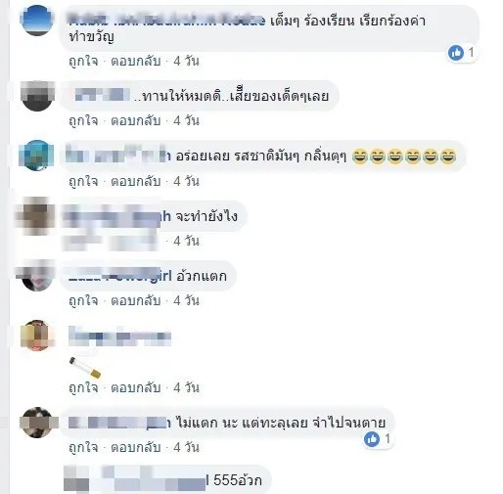Click ตอบกลับ under the อร่อยเลย comment

[x=136, y=181]
